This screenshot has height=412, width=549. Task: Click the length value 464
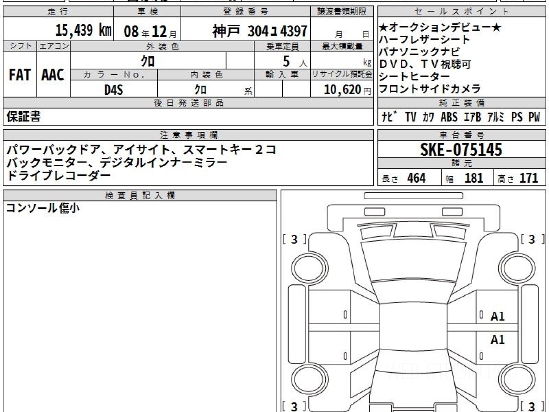click(x=416, y=178)
